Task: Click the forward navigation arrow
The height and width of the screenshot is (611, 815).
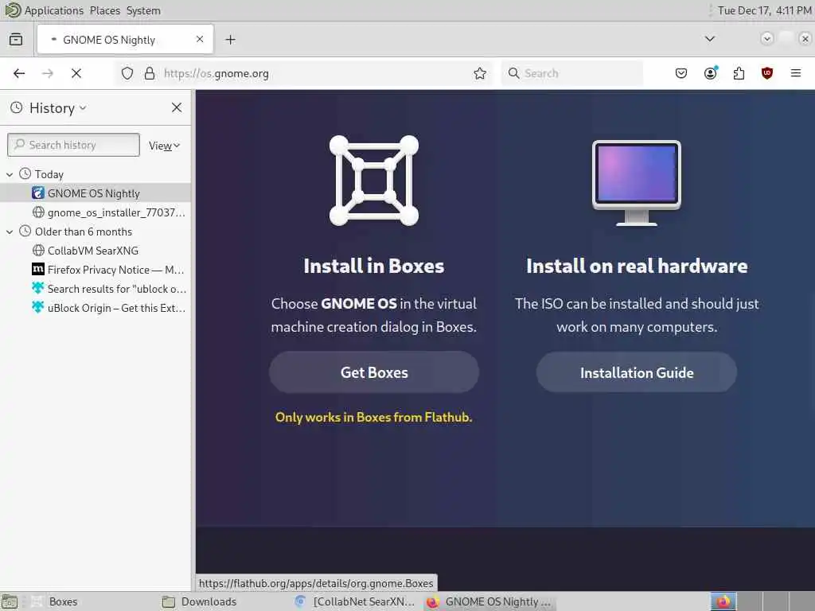Action: coord(47,73)
